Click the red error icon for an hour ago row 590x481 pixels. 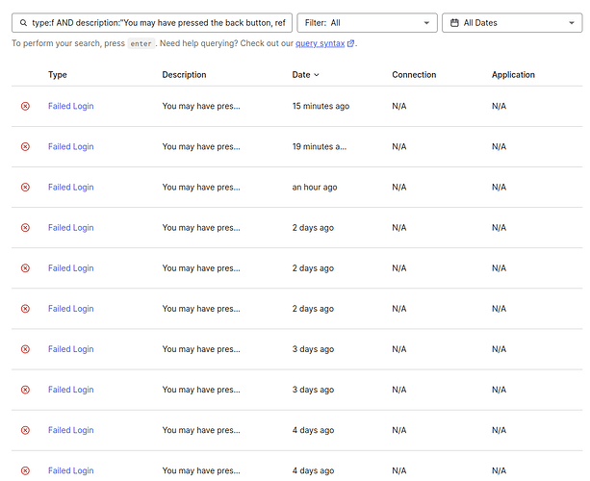click(x=25, y=187)
